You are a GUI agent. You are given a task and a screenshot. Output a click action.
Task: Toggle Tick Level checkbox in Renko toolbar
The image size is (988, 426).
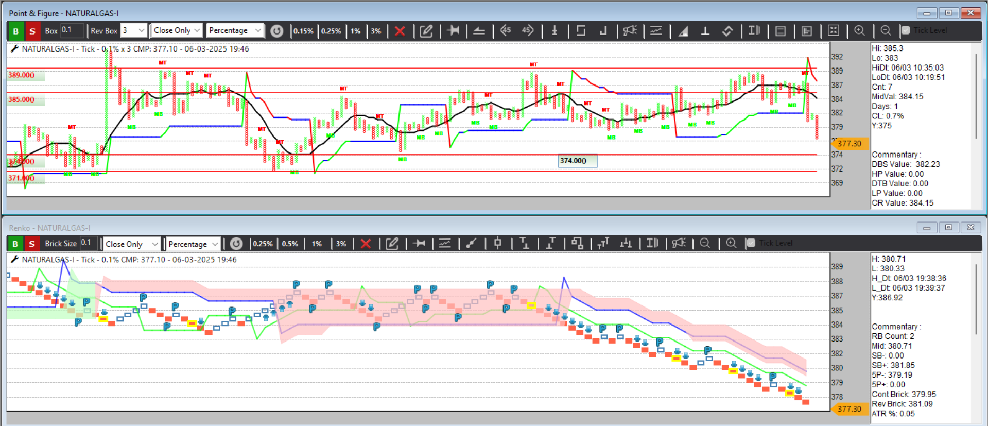[x=751, y=243]
